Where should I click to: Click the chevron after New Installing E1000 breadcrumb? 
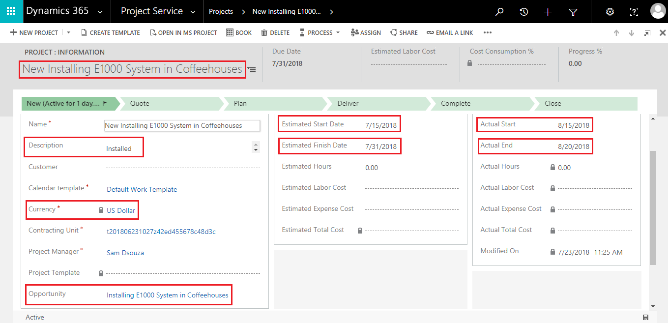(x=331, y=12)
